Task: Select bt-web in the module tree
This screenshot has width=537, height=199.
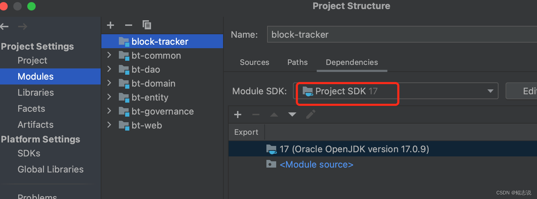Action: (x=147, y=125)
